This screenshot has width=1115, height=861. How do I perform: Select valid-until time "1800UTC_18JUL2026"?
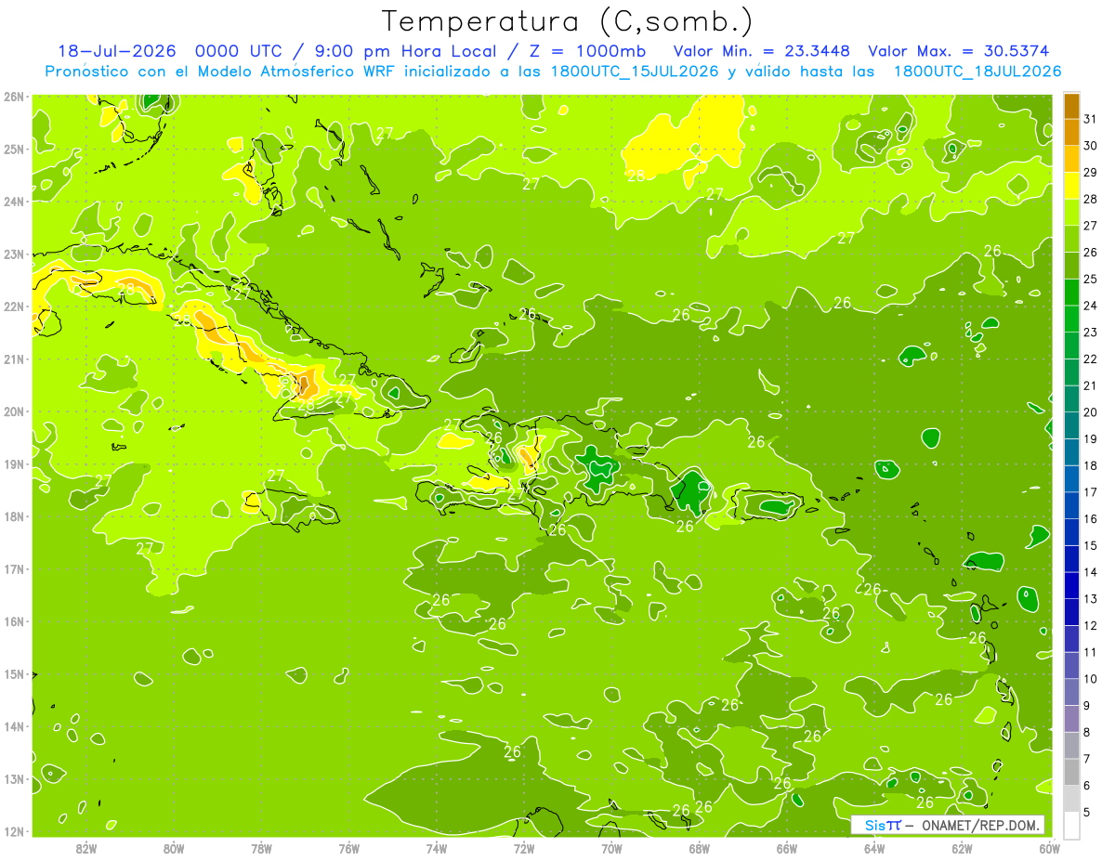point(977,72)
